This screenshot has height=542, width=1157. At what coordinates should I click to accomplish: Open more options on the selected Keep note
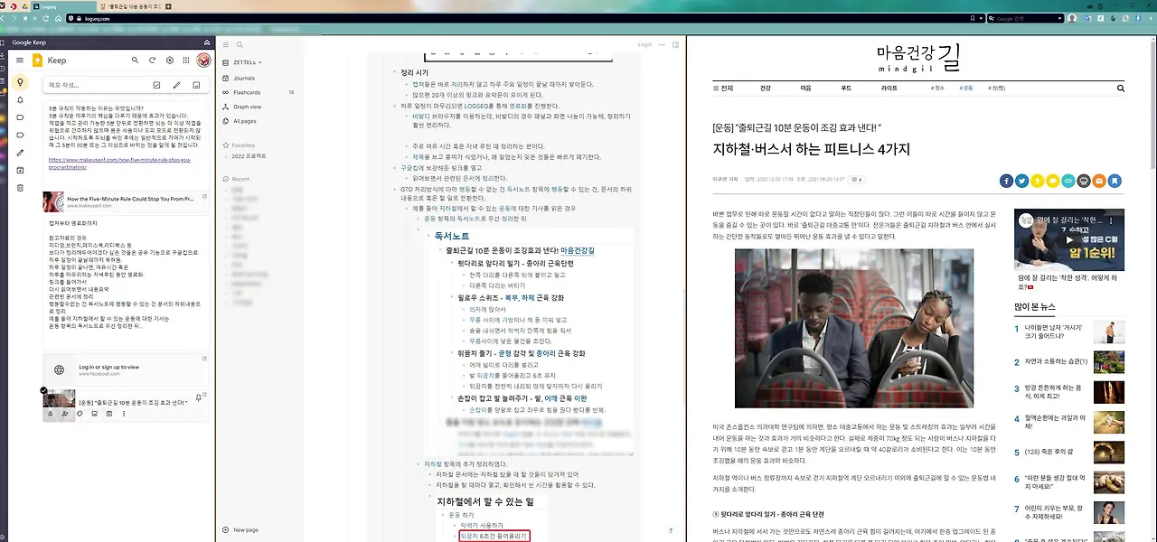pos(124,414)
